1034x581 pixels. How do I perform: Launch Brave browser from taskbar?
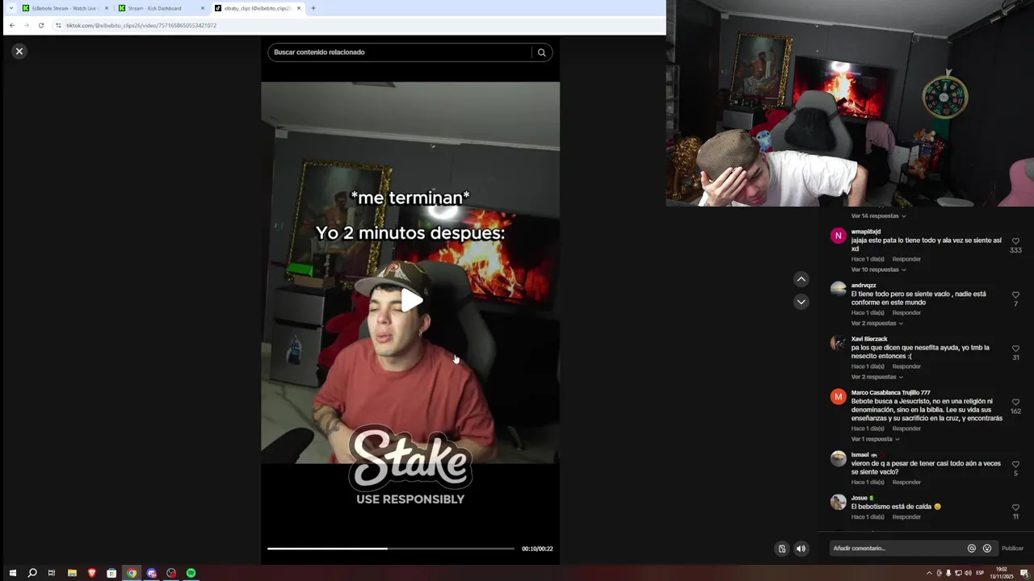tap(92, 573)
